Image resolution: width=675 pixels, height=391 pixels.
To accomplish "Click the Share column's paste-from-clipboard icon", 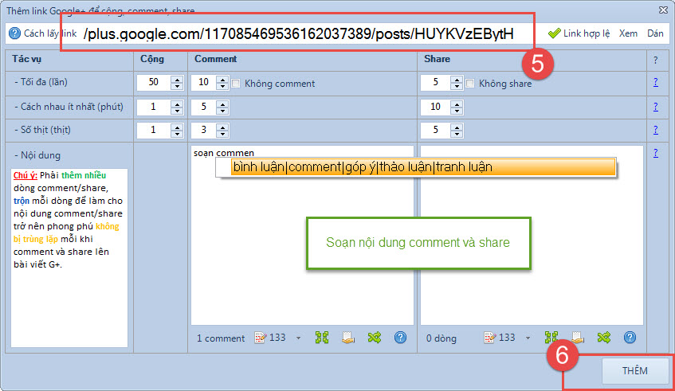I will coord(578,338).
